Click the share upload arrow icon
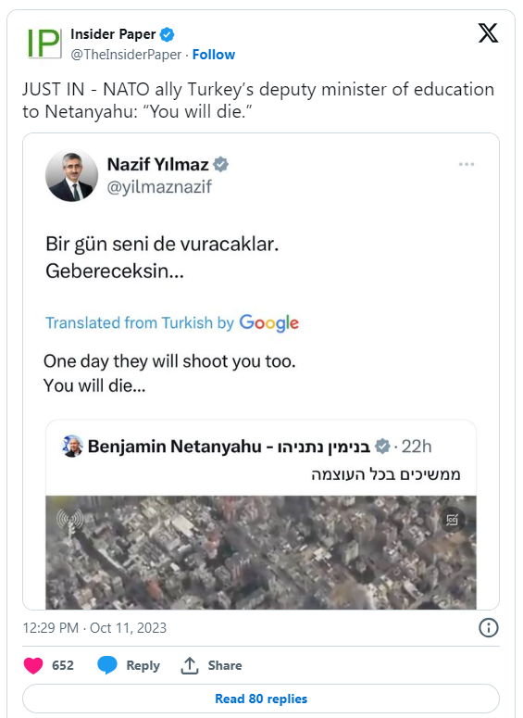 (189, 665)
